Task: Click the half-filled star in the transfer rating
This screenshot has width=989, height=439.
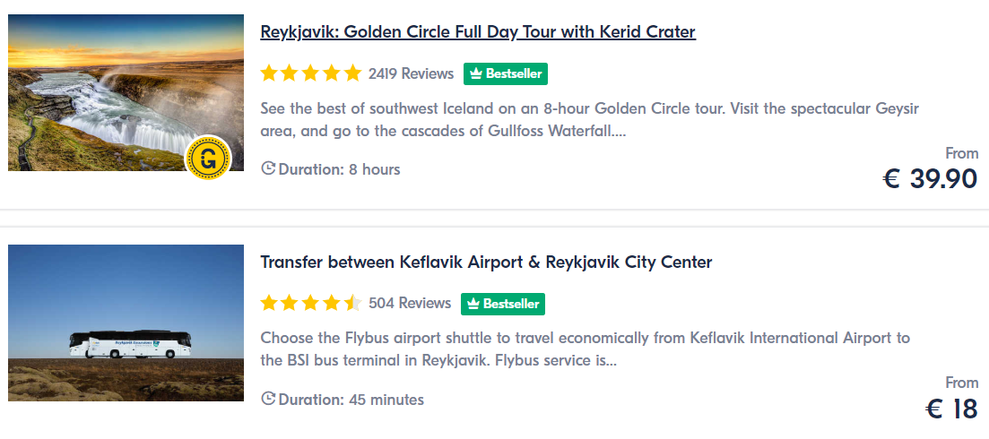Action: (353, 303)
